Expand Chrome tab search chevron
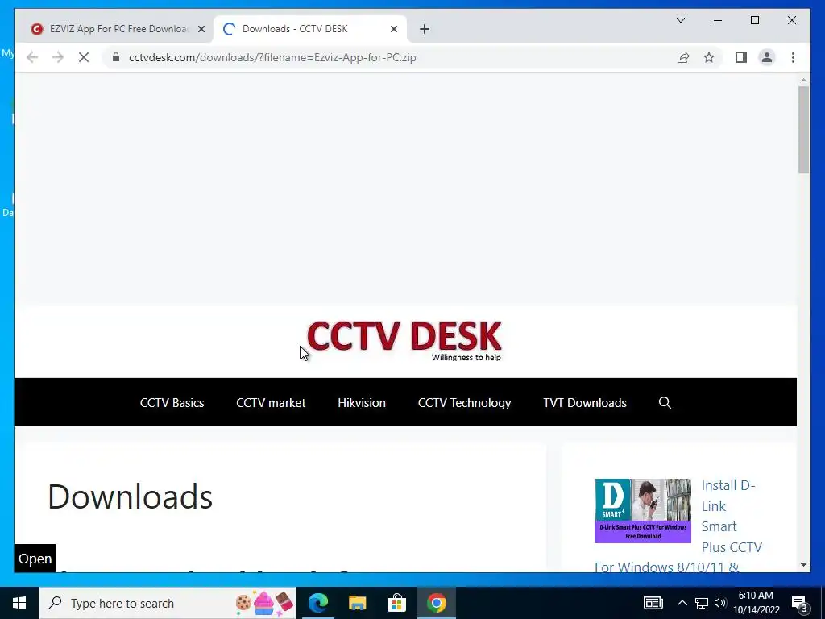Viewport: 825px width, 619px height. pos(680,20)
